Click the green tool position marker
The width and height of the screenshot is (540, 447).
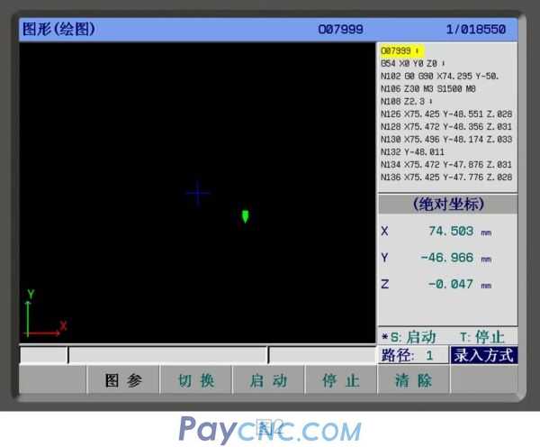[x=245, y=216]
